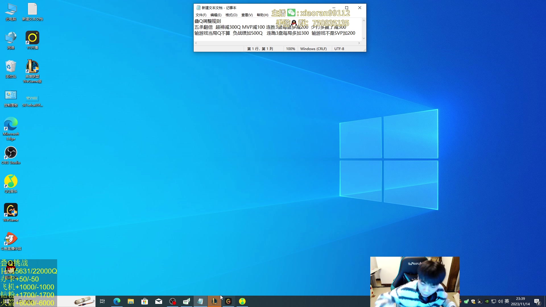This screenshot has width=546, height=307.
Task: Switch to spacedesk in the taskbar
Action: click(x=186, y=301)
